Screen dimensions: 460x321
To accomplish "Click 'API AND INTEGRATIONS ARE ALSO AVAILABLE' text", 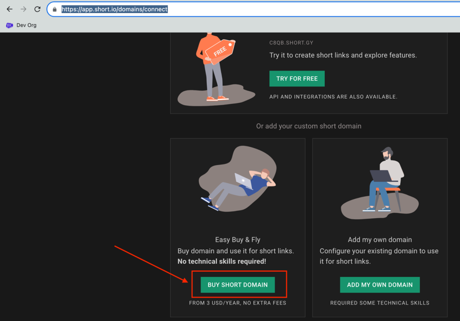I will coord(333,97).
